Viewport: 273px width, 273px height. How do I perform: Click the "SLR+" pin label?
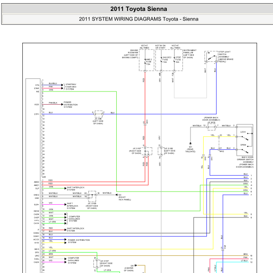coord(36,205)
